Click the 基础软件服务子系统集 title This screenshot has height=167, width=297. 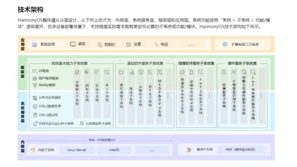145,63
